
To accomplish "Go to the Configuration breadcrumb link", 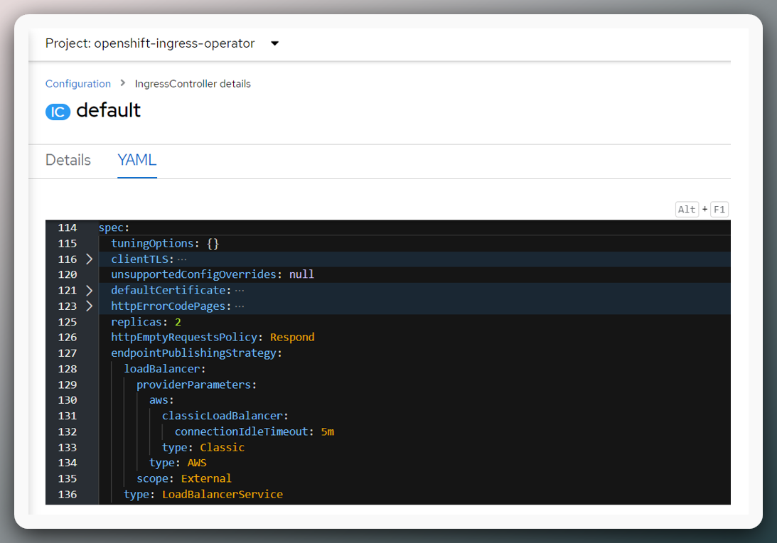I will coord(77,84).
